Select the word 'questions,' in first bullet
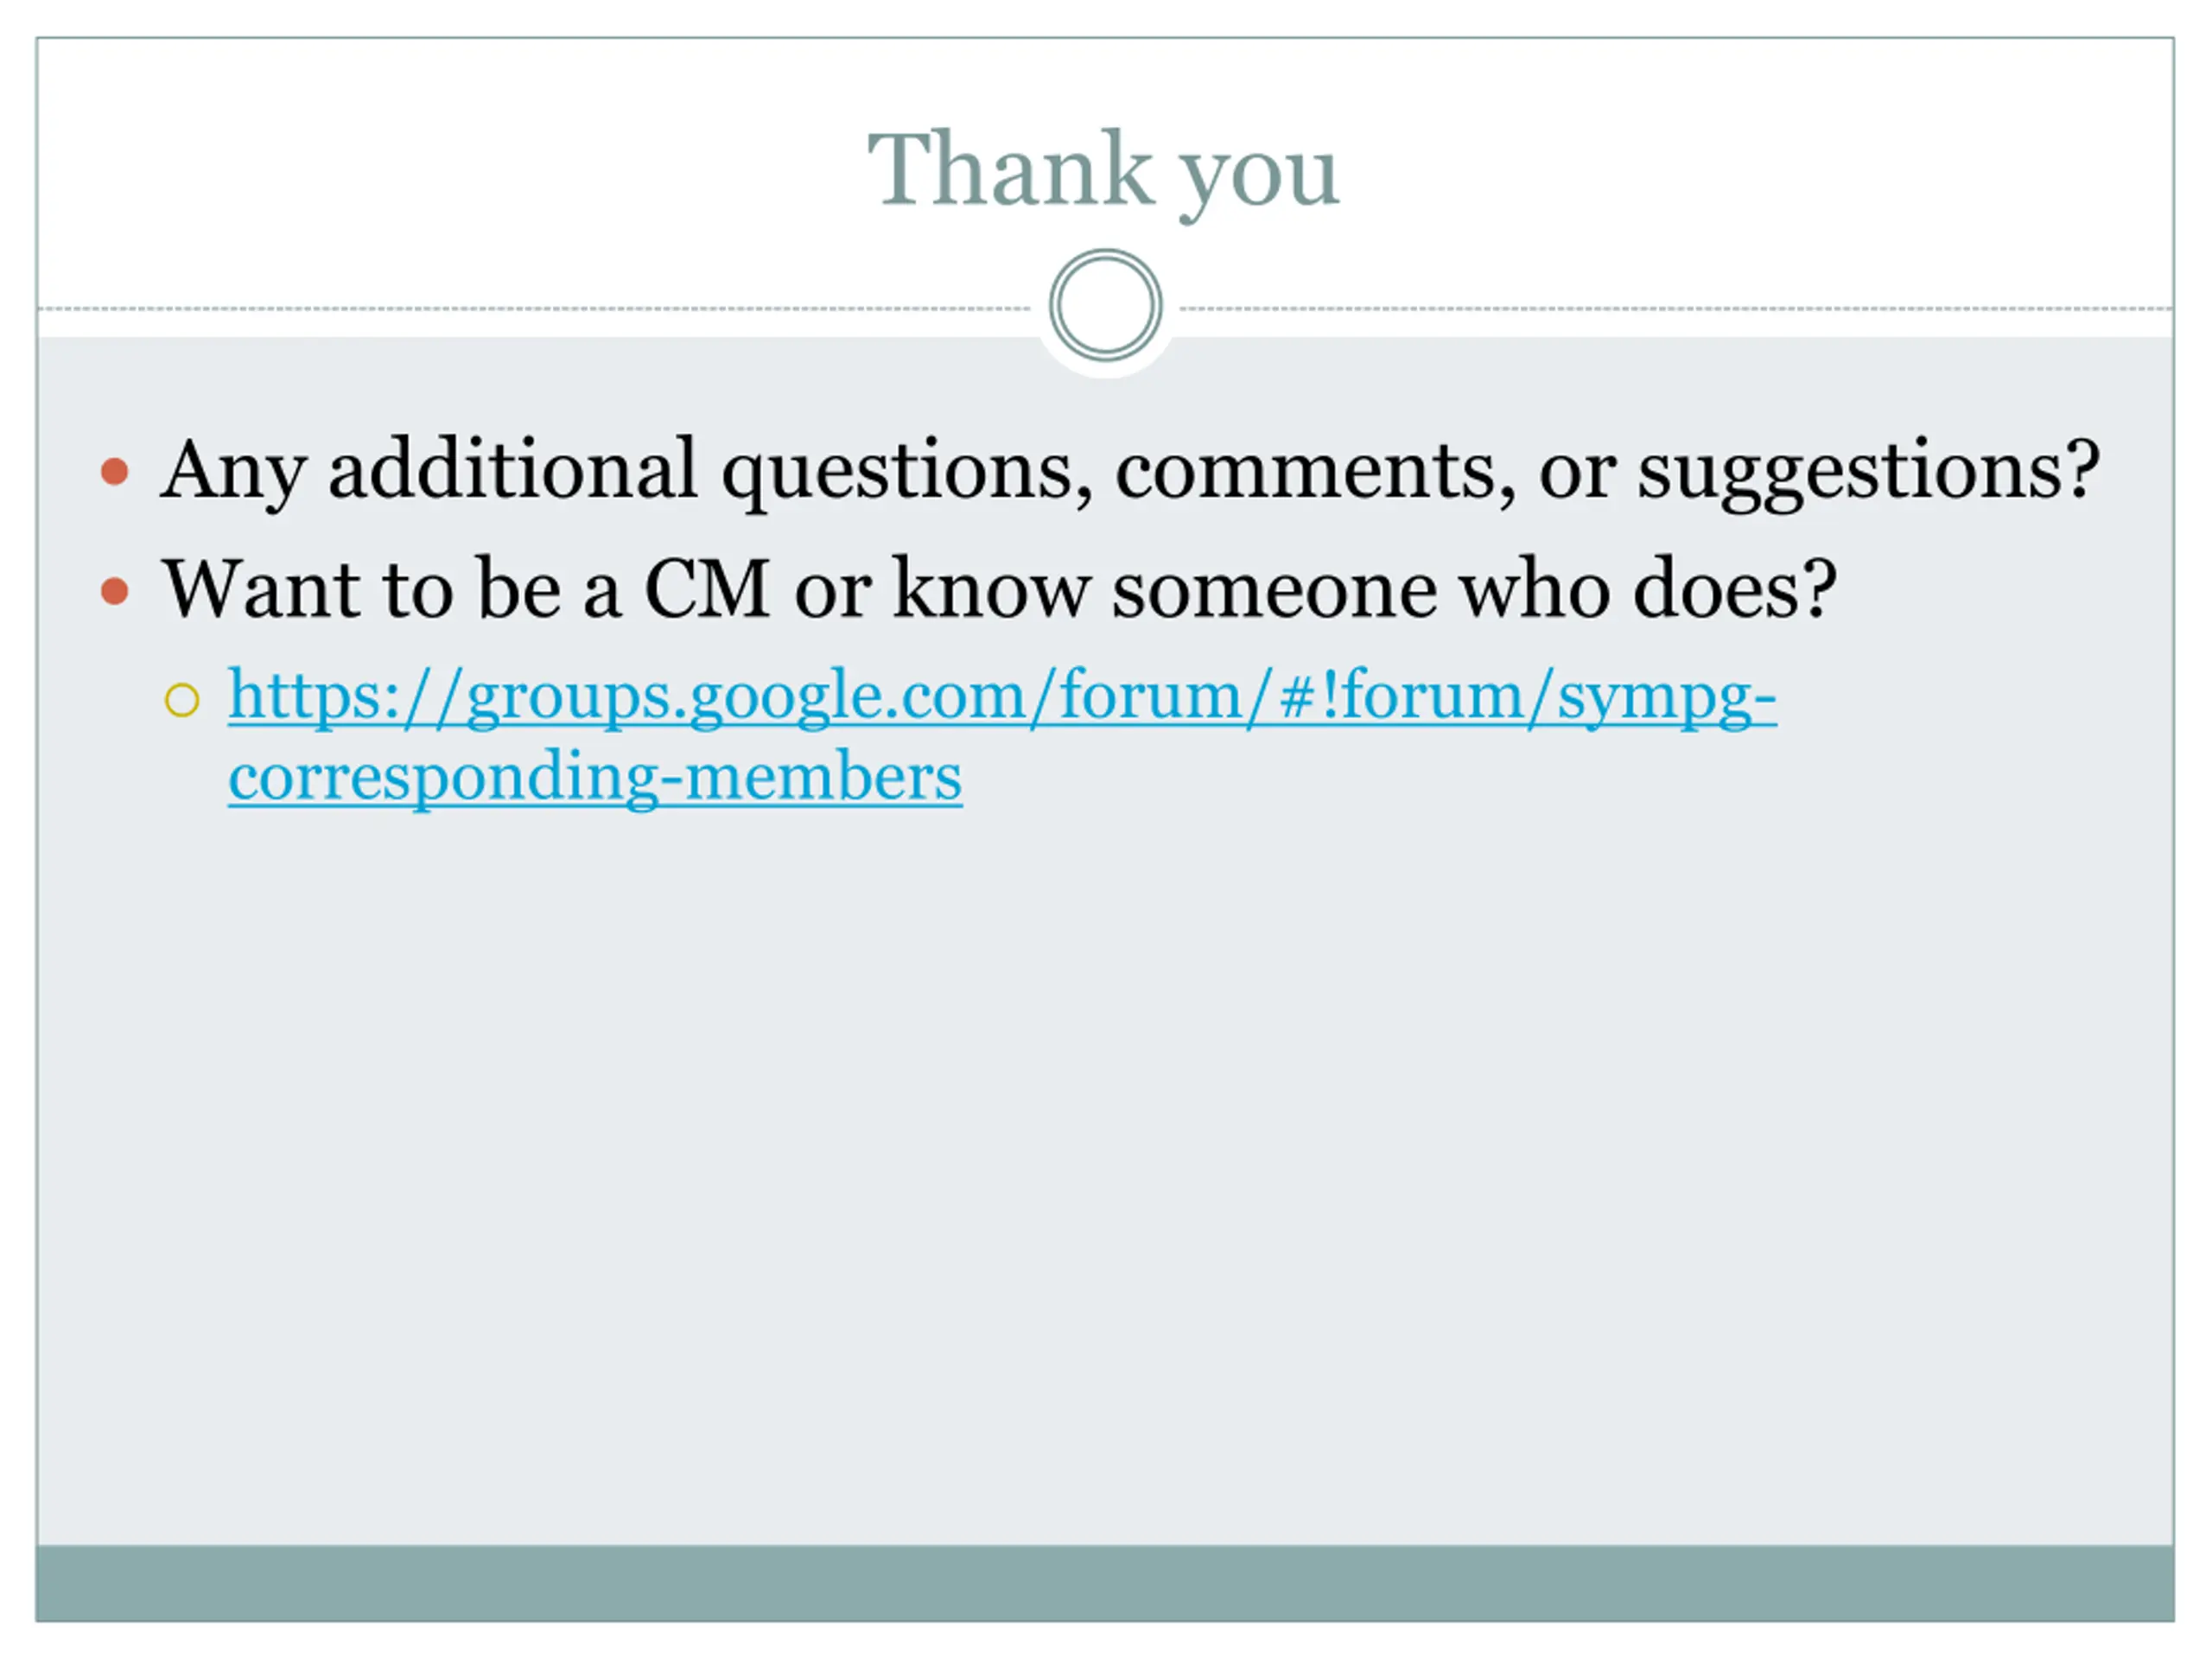 click(908, 472)
